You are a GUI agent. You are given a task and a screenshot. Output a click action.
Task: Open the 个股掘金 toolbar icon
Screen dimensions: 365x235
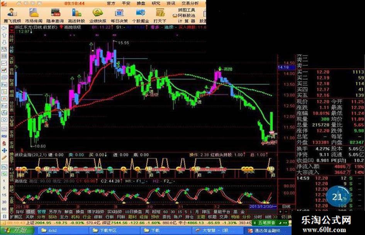pos(141,15)
